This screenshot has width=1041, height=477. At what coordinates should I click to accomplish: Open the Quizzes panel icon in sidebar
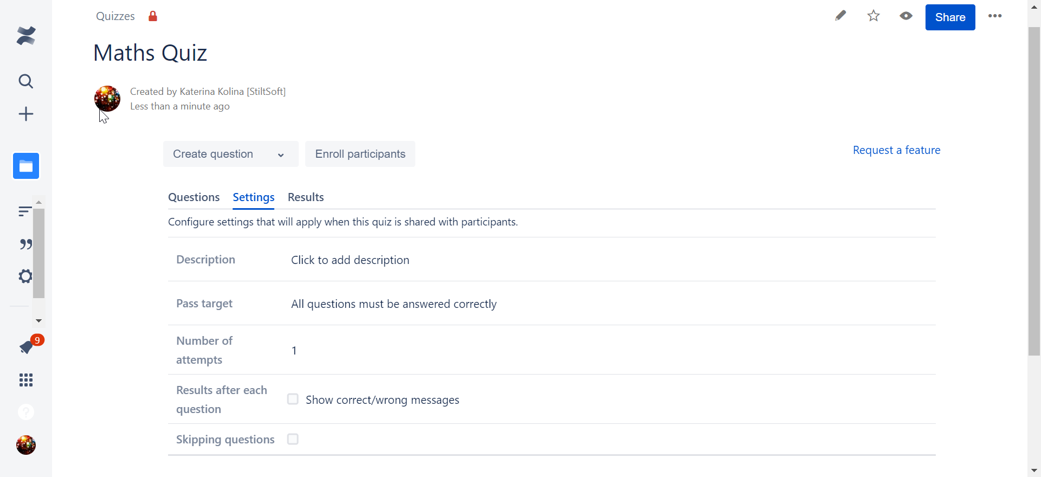tap(25, 166)
